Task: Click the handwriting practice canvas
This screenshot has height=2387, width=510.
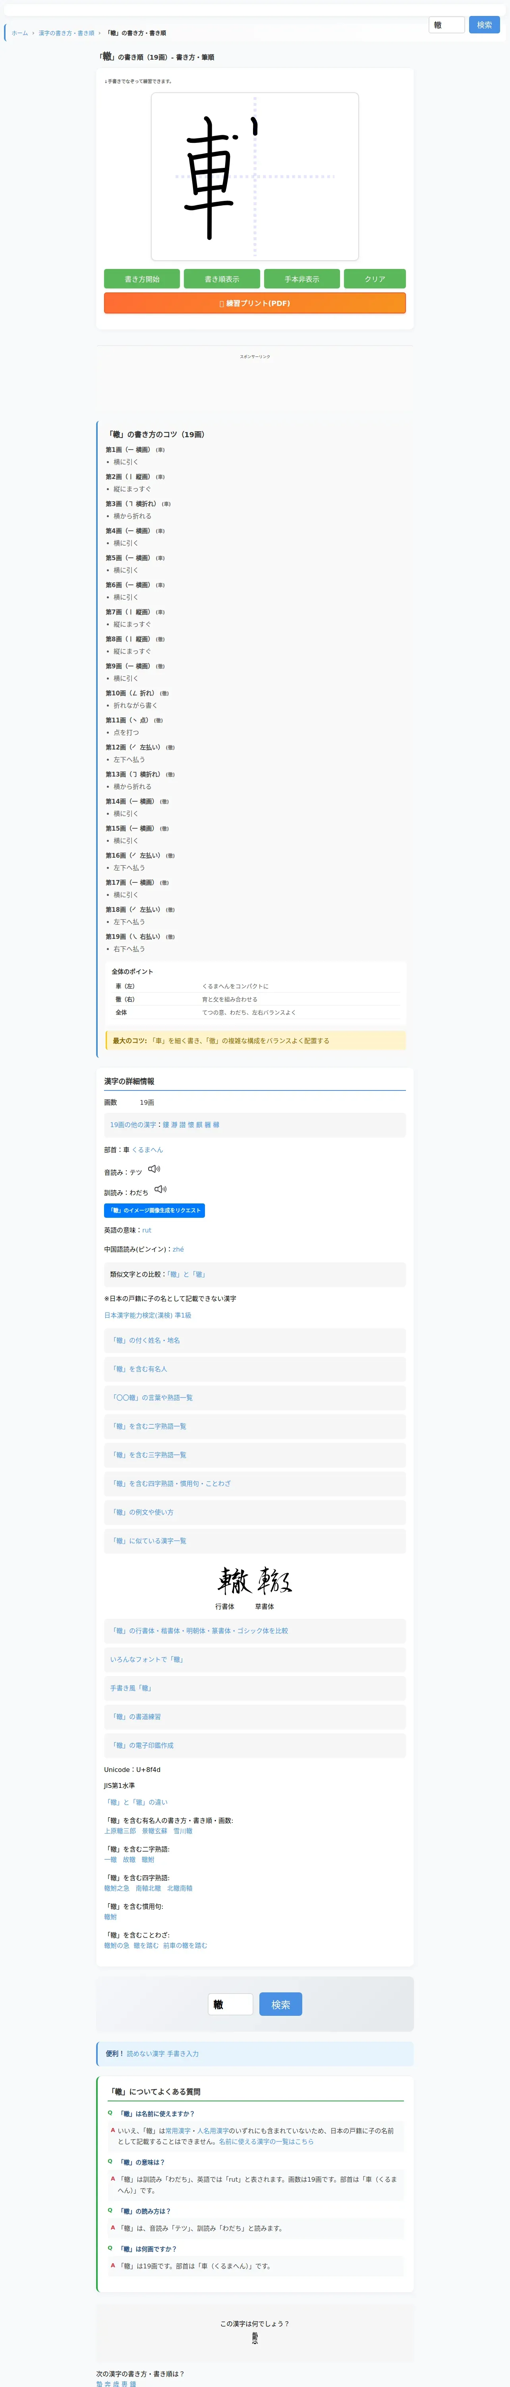Action: coord(255,176)
